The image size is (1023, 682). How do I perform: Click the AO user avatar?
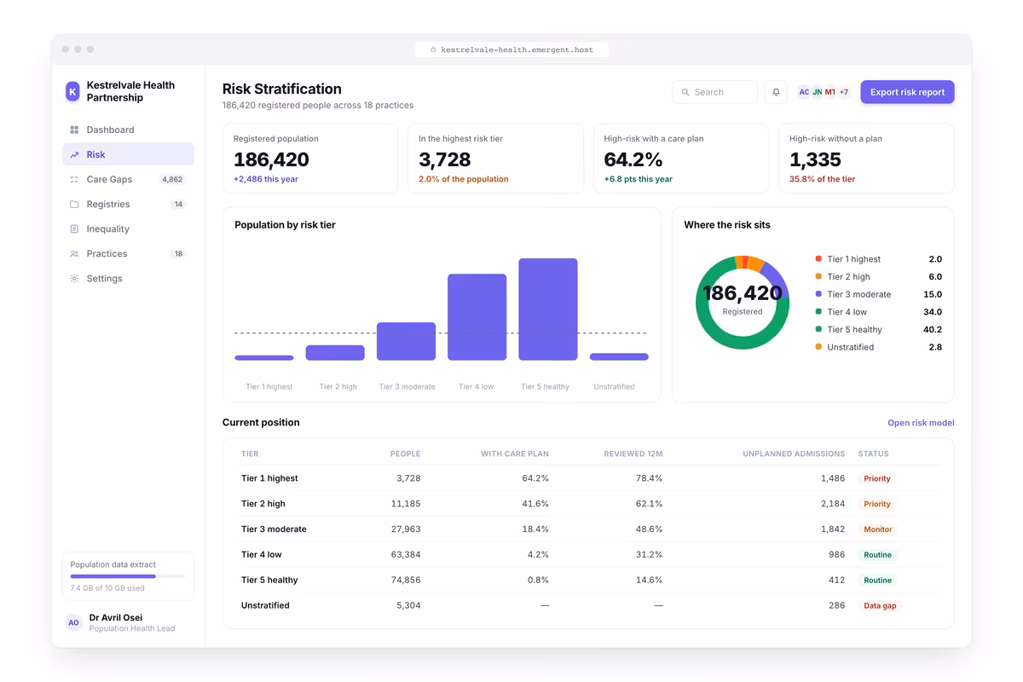[x=73, y=622]
